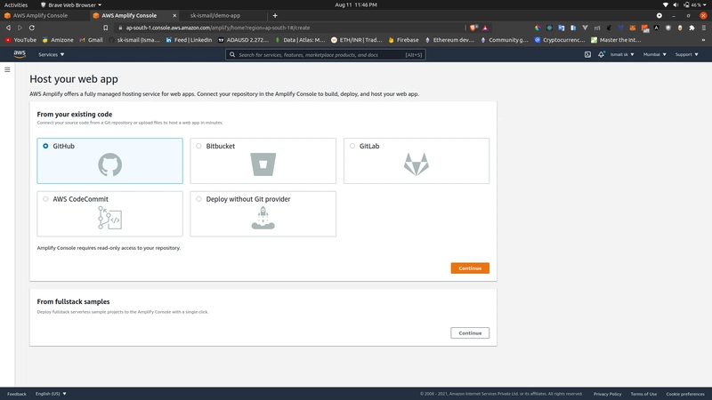Click the AWS CodeCommit icon

[x=109, y=218]
